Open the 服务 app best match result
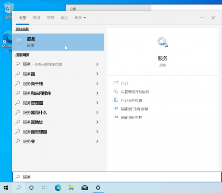 (x=58, y=42)
